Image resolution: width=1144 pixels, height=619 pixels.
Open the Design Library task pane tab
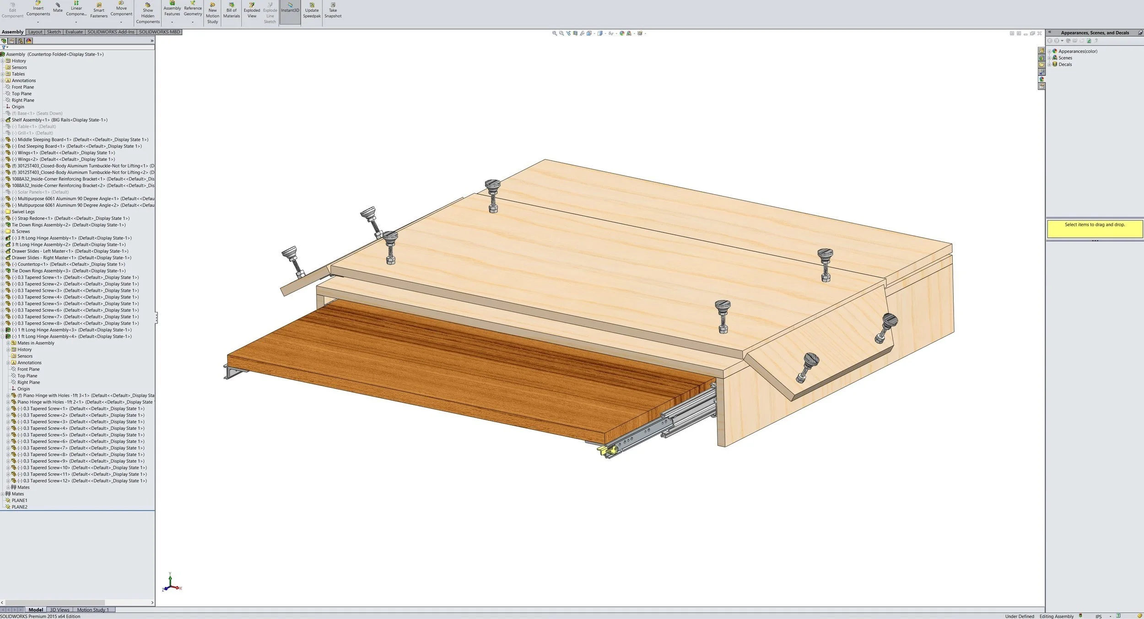point(1041,58)
